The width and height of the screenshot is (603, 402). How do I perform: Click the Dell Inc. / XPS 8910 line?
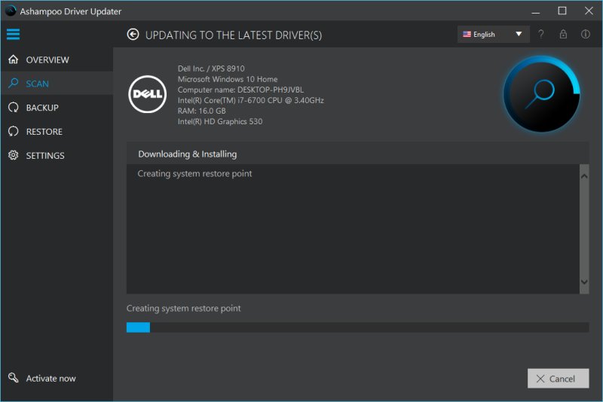pos(211,69)
